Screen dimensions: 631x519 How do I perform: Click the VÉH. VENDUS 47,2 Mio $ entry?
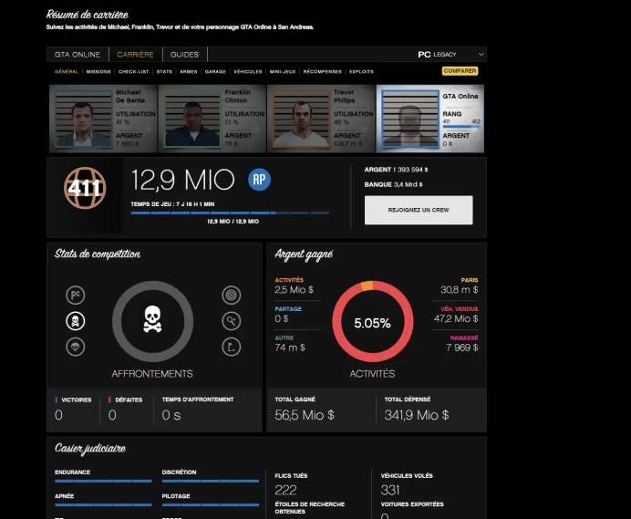point(456,315)
